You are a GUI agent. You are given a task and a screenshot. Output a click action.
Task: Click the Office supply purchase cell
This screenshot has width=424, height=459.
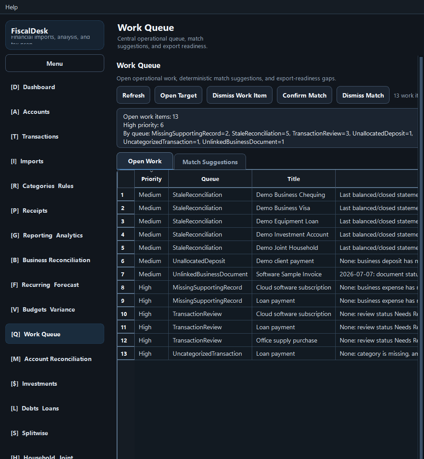(x=294, y=340)
